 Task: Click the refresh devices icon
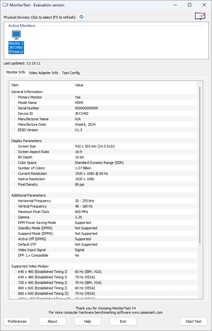pos(82,17)
